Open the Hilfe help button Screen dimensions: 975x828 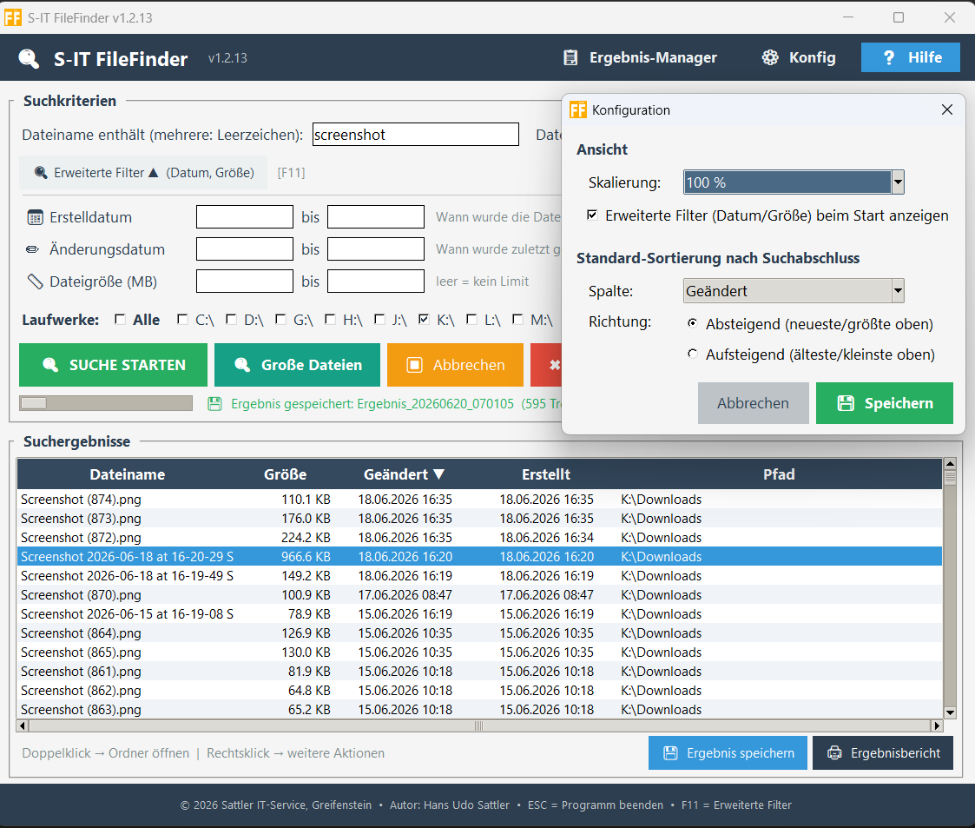(911, 58)
